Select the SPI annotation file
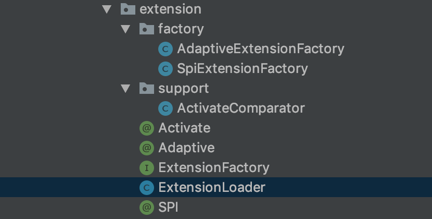Viewport: 432px width, 219px height. [168, 208]
